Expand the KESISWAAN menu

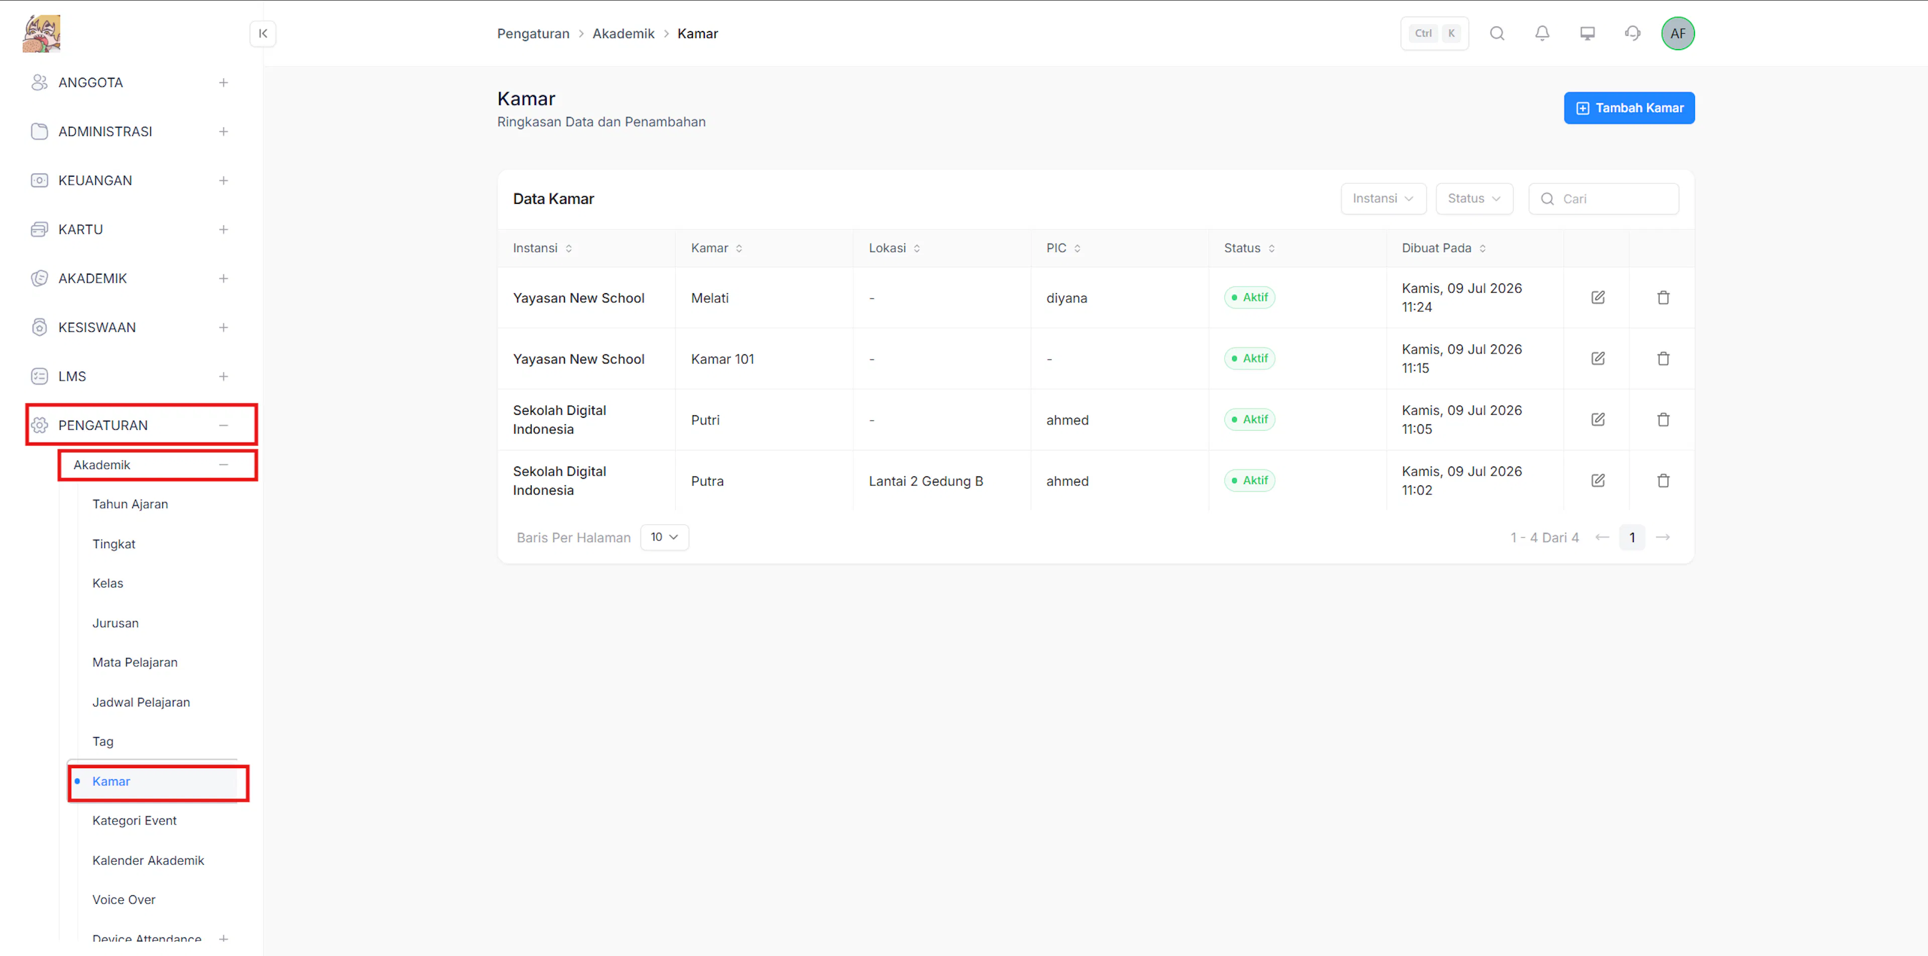(223, 327)
